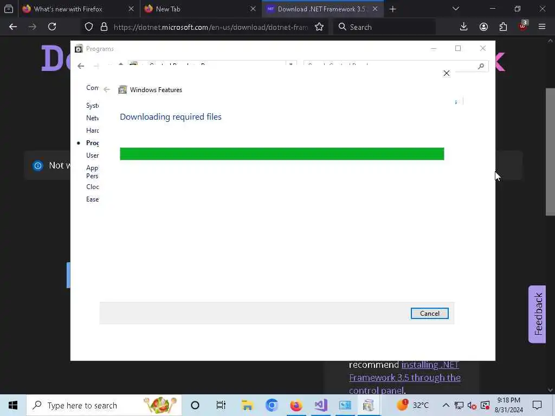Image resolution: width=555 pixels, height=416 pixels.
Task: Open the Firefox hamburger menu
Action: (542, 27)
